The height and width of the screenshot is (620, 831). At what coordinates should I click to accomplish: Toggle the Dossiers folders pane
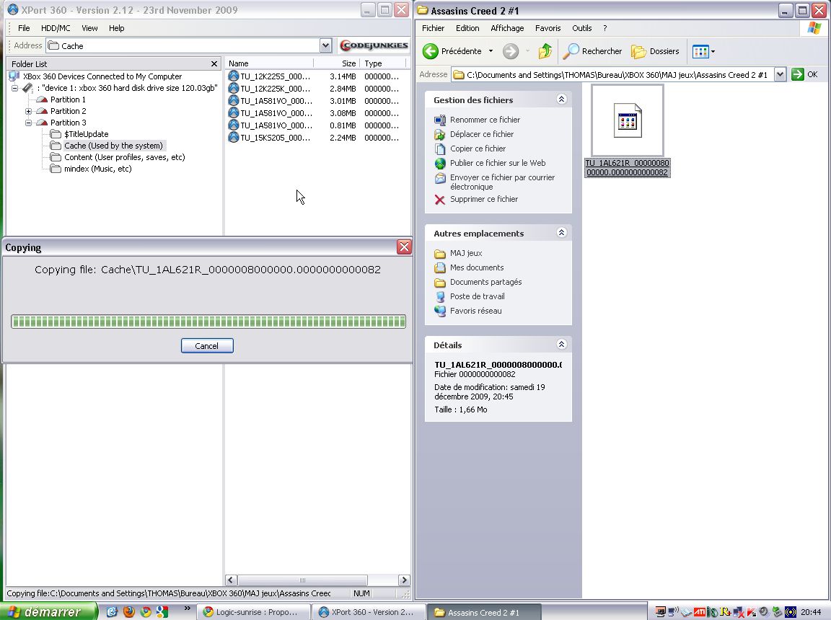tap(655, 51)
